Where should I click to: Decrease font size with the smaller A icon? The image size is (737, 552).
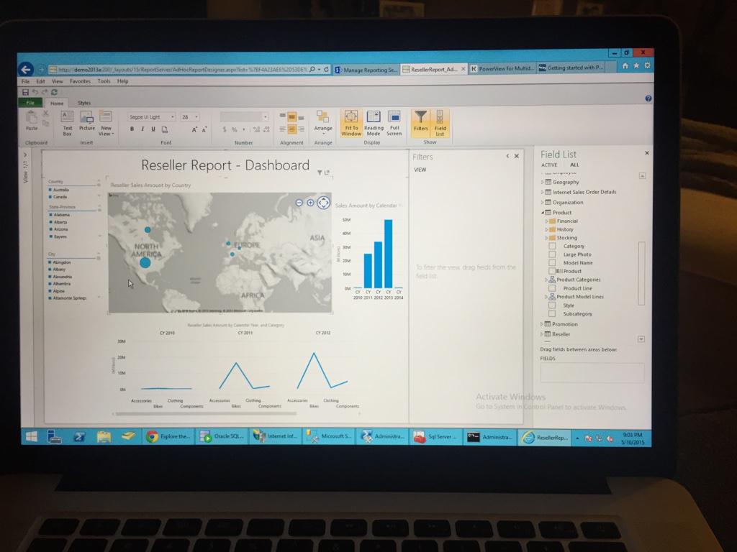click(204, 129)
